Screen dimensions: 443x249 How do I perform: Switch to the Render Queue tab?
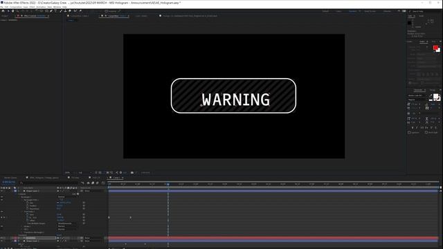click(x=10, y=178)
